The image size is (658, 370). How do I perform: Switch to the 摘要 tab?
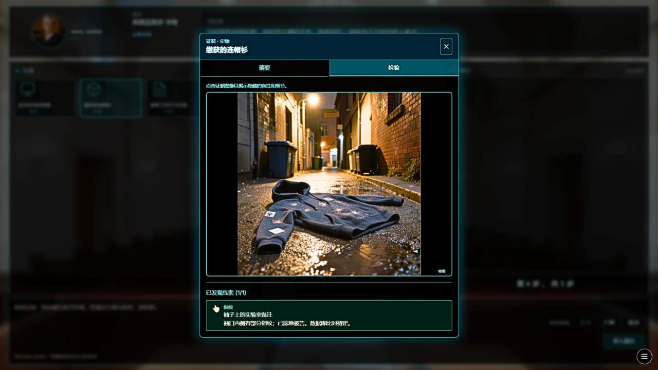[x=264, y=68]
